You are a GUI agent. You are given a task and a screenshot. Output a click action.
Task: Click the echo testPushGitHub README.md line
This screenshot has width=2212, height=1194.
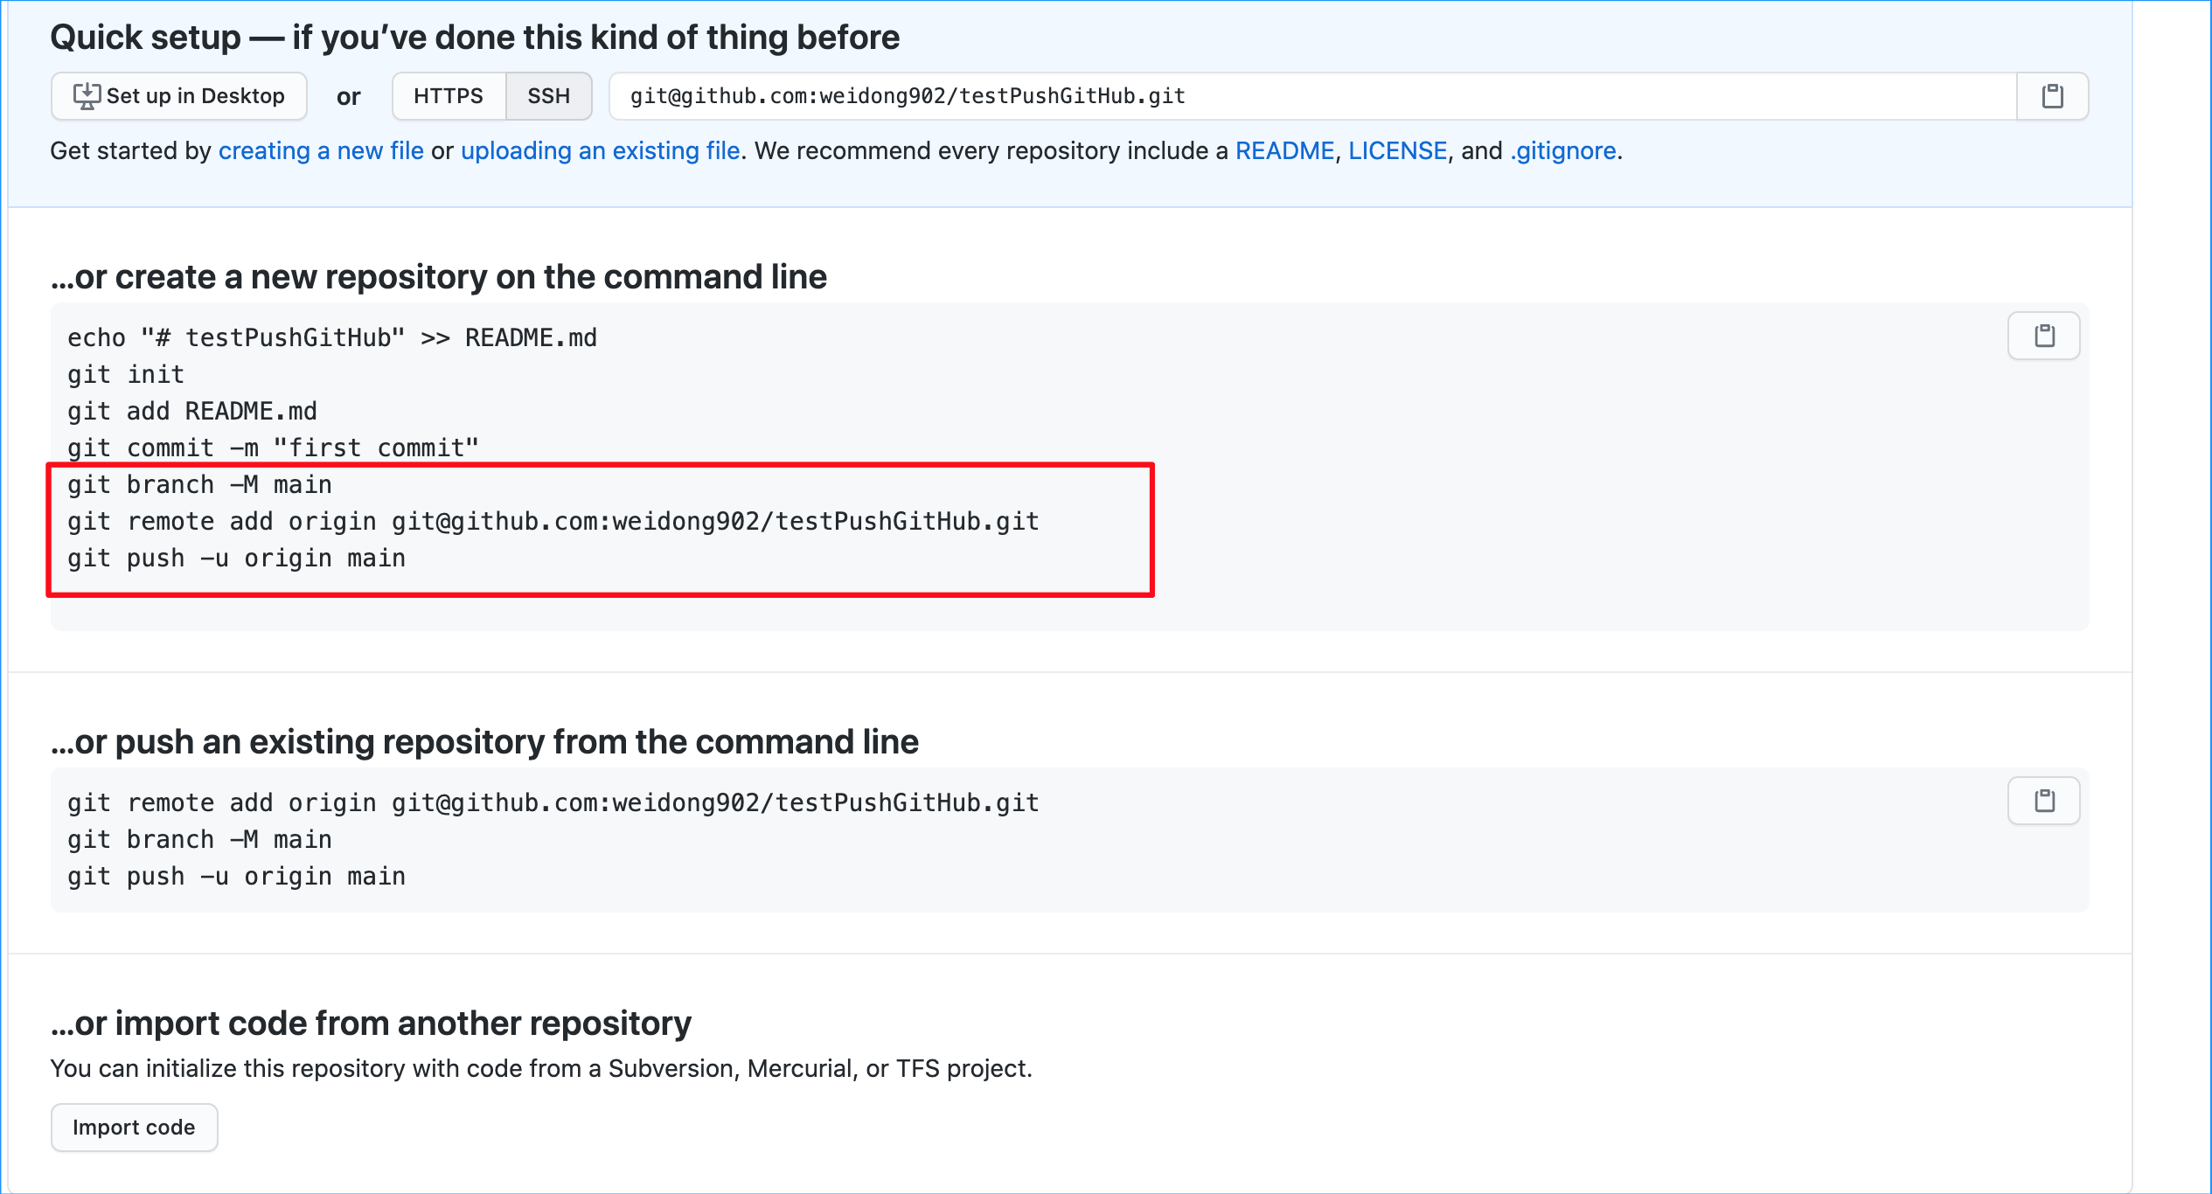point(332,338)
